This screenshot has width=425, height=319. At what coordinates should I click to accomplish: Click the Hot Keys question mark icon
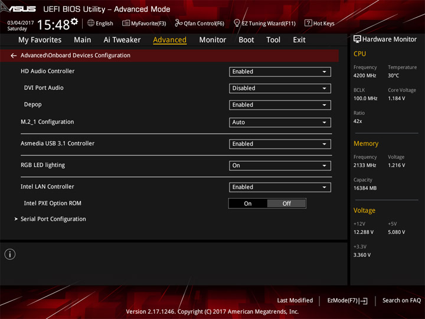click(308, 23)
